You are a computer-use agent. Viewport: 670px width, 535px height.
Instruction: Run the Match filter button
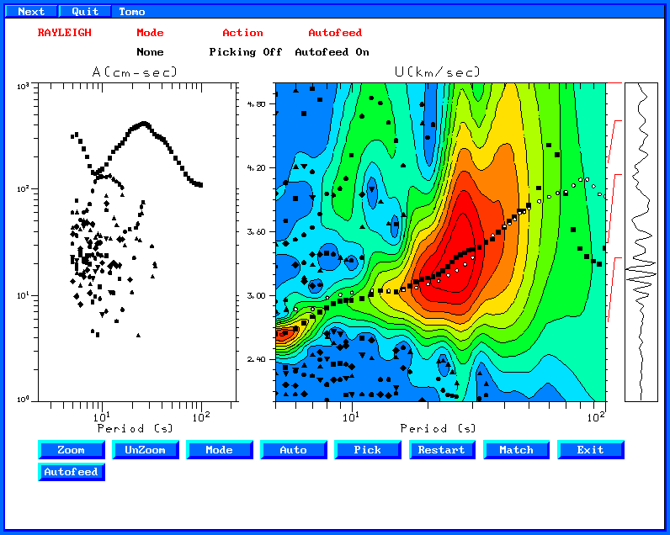[516, 450]
